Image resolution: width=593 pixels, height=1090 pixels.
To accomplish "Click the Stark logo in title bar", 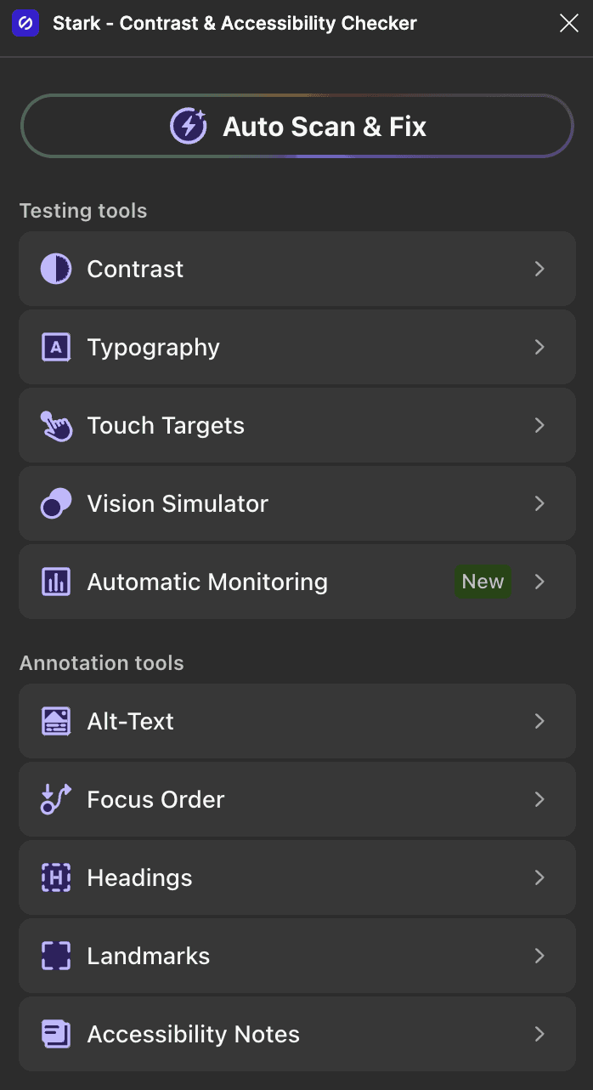I will tap(25, 23).
